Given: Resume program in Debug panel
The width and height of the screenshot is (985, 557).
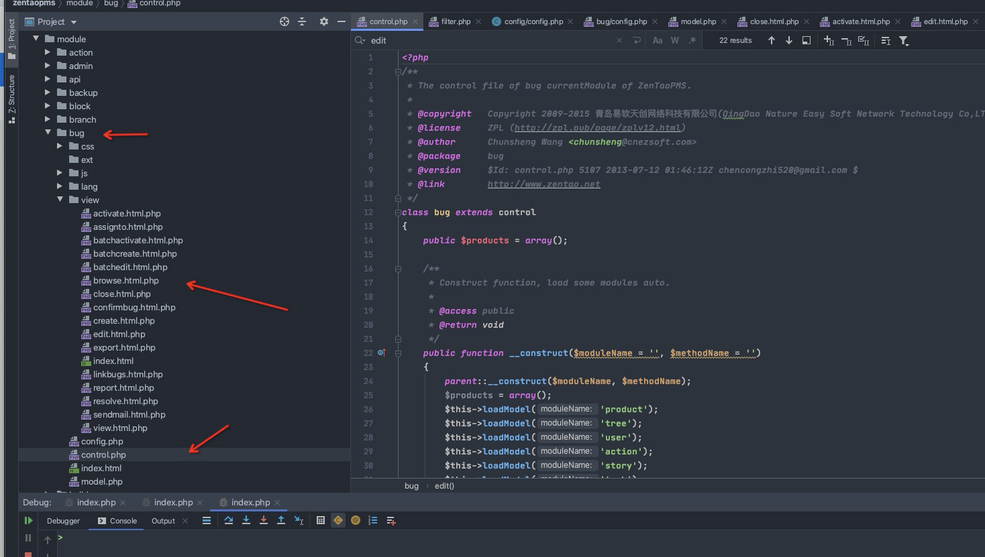Looking at the screenshot, I should click(28, 520).
